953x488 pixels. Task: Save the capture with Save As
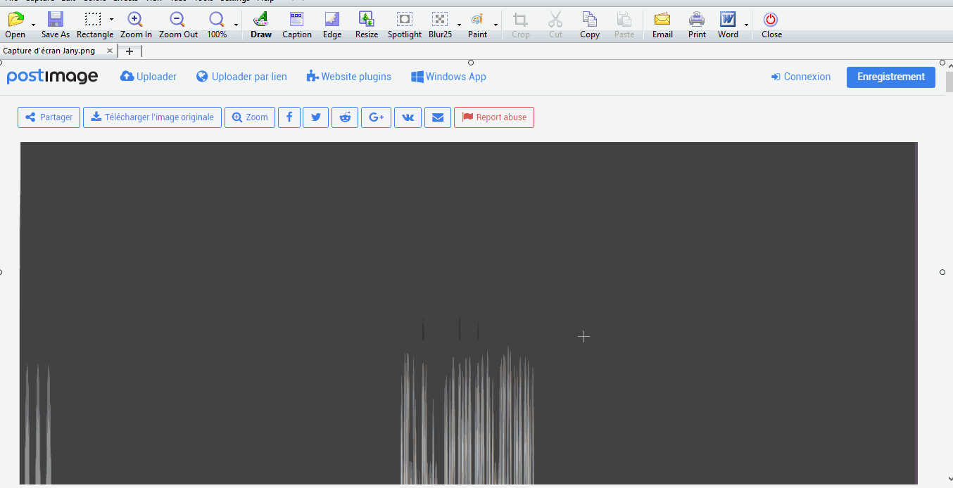tap(55, 25)
